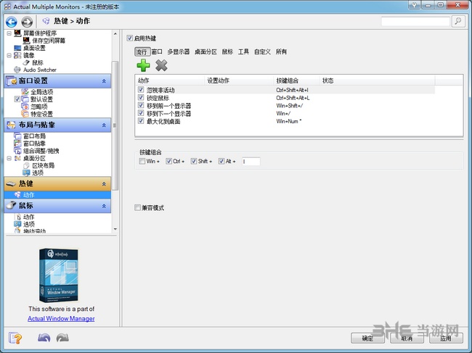This screenshot has width=472, height=353.
Task: Open 选项 under 桌面分区
Action: tap(38, 173)
